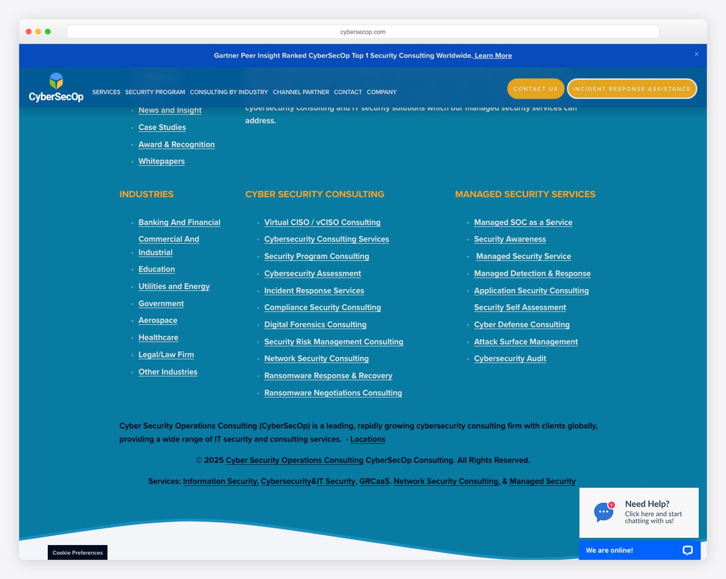Open Cybersecurity Assessment link

tap(313, 273)
